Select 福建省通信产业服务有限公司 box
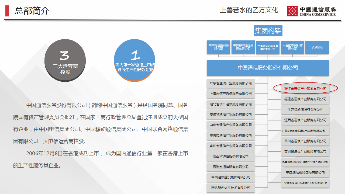This screenshot has height=194, width=345. [305, 99]
